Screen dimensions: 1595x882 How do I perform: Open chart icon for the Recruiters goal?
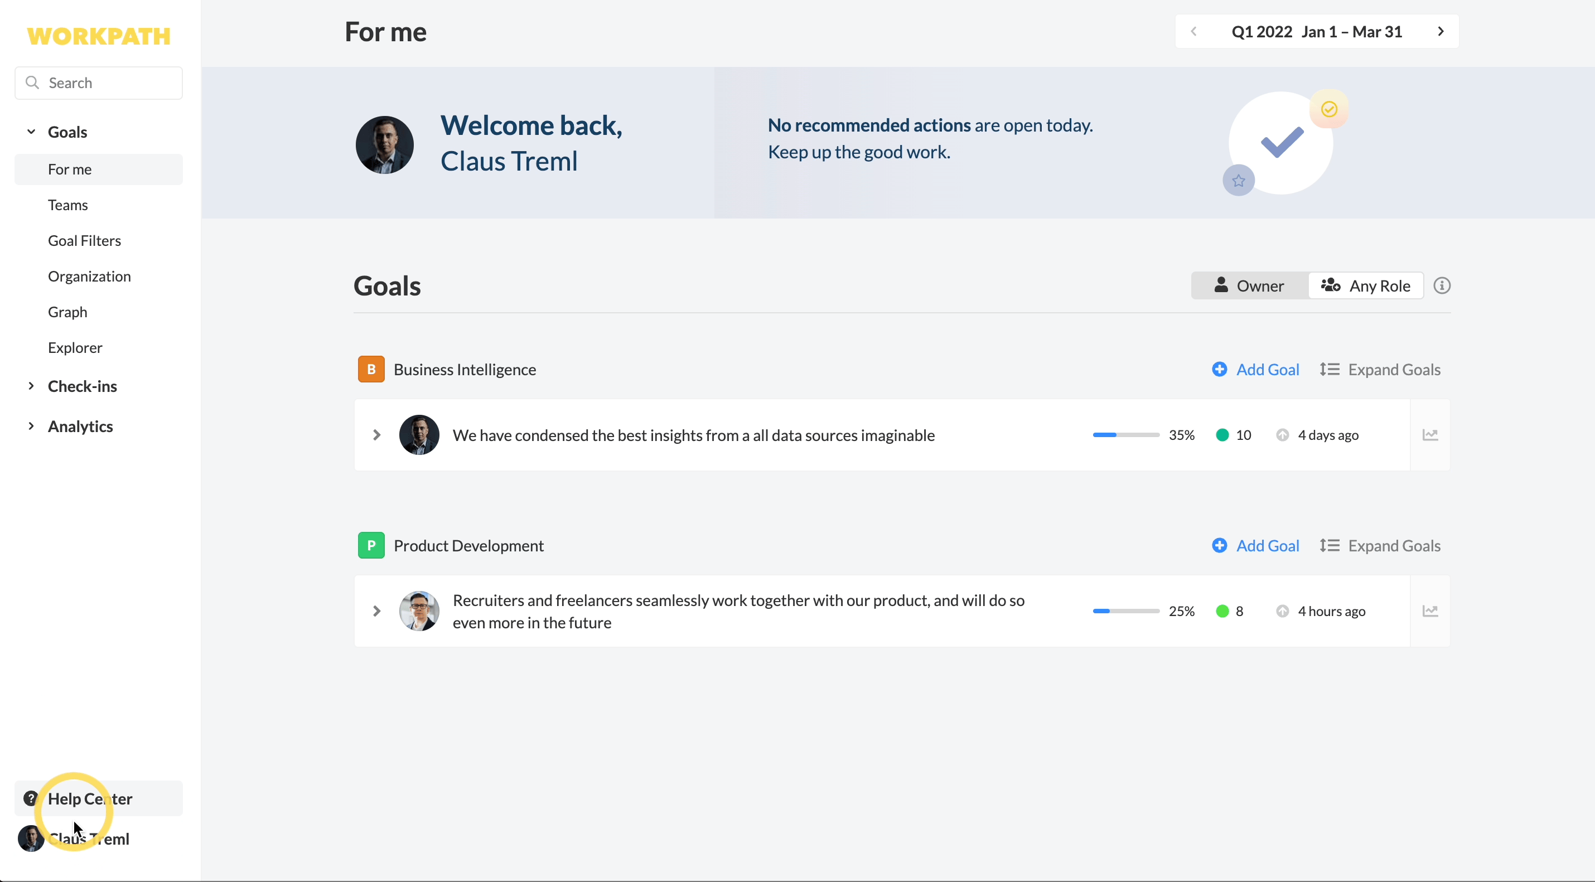(x=1430, y=612)
